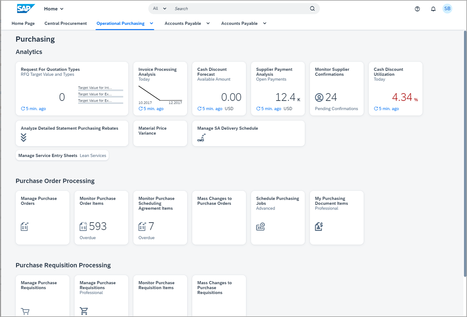467x317 pixels.
Task: Open the help question mark icon
Action: 417,9
